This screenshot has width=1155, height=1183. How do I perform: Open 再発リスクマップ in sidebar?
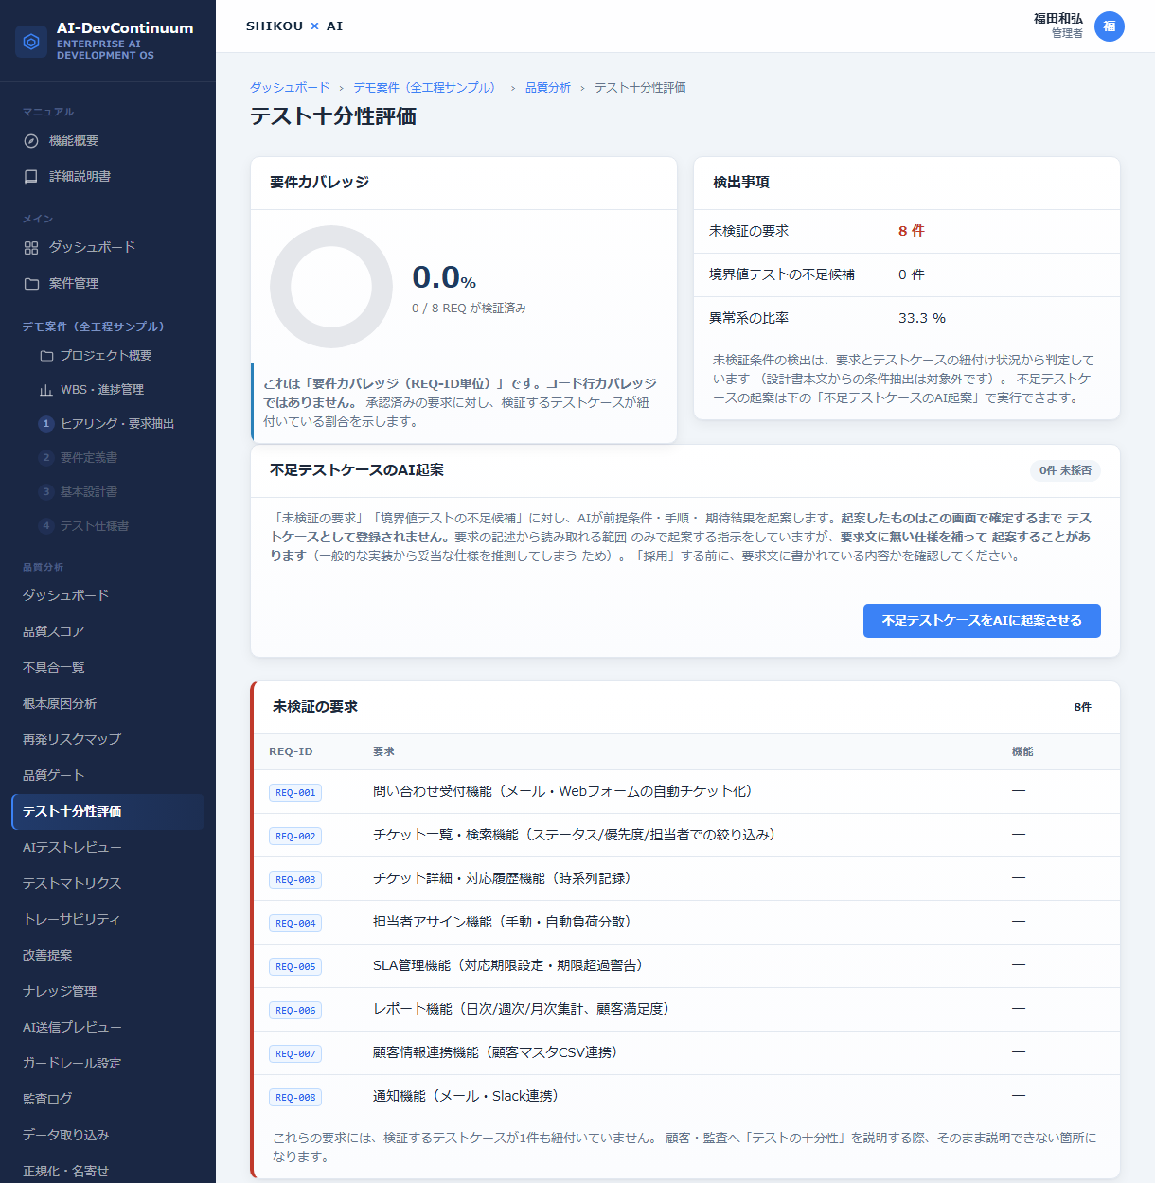pos(108,740)
